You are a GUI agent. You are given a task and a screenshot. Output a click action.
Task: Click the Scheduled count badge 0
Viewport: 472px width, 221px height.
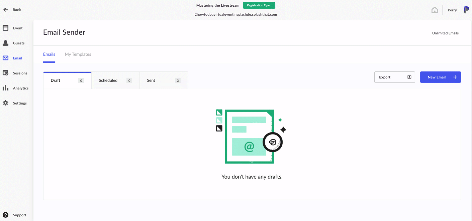129,80
